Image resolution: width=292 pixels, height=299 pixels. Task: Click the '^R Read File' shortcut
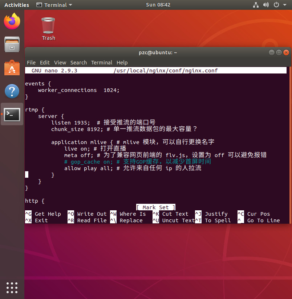87,220
